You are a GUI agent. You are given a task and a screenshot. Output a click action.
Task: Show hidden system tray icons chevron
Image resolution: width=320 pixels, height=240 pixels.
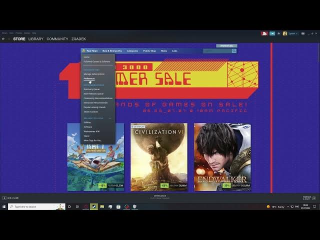[x=288, y=206]
